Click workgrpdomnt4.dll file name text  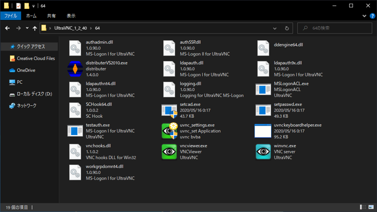click(x=105, y=166)
